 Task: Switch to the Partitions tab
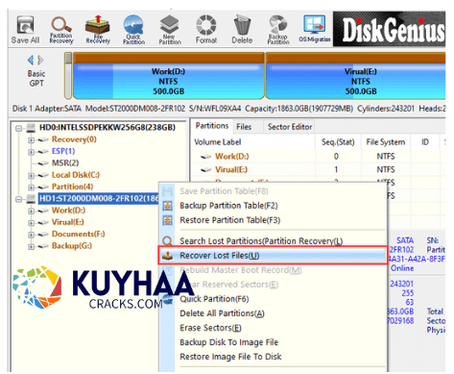coord(212,126)
